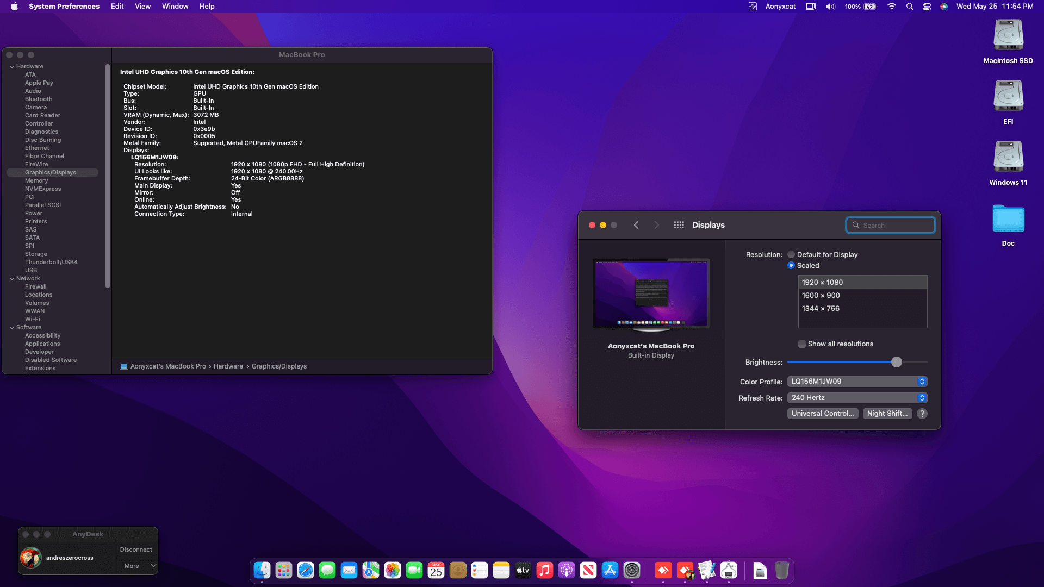The image size is (1044, 587).
Task: Enable Show all resolutions checkbox
Action: pos(802,344)
